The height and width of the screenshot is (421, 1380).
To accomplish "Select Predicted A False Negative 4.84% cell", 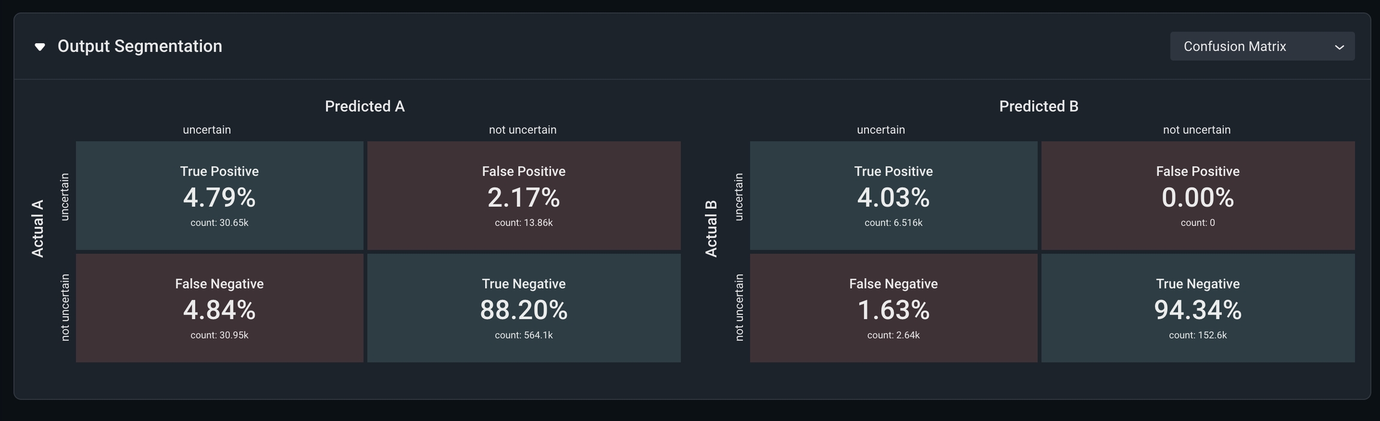I will pyautogui.click(x=219, y=308).
